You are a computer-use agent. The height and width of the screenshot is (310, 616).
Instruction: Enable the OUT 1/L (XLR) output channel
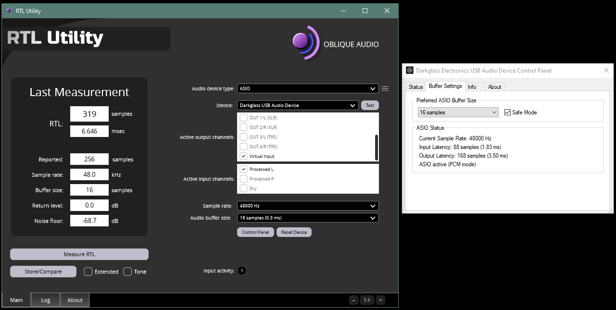click(244, 118)
